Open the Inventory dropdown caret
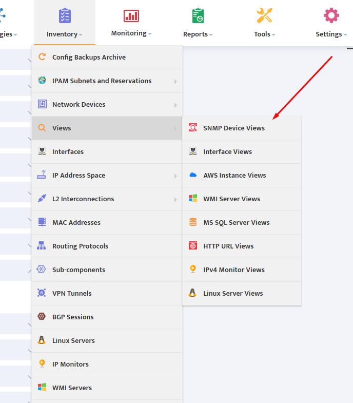This screenshot has width=353, height=403. (81, 35)
